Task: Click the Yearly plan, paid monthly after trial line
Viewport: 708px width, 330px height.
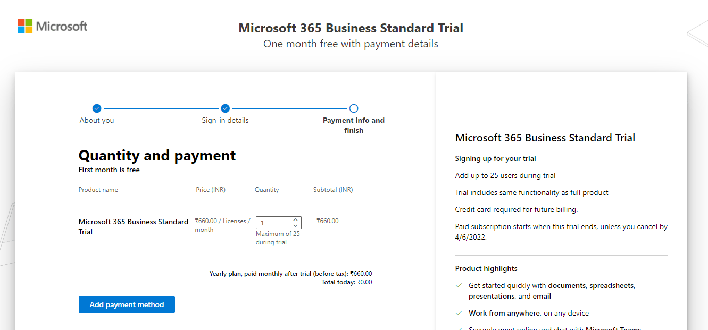Action: point(291,274)
